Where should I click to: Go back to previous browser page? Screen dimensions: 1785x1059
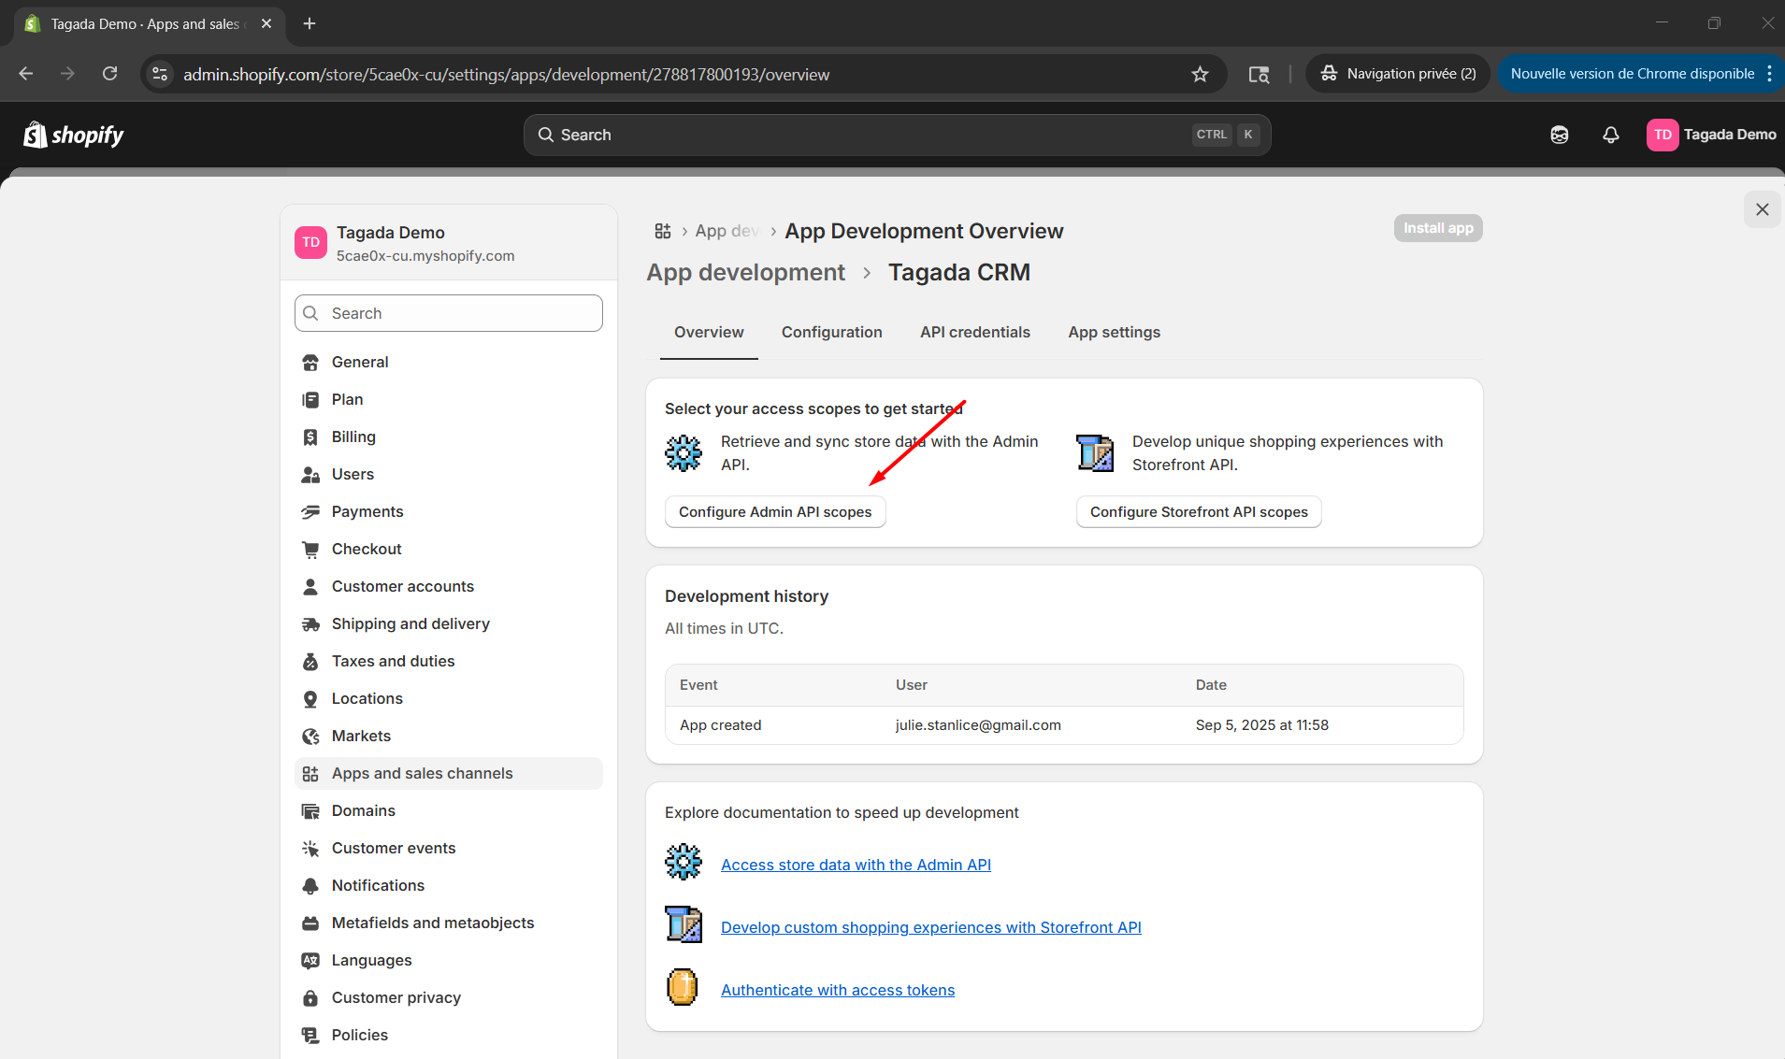26,74
